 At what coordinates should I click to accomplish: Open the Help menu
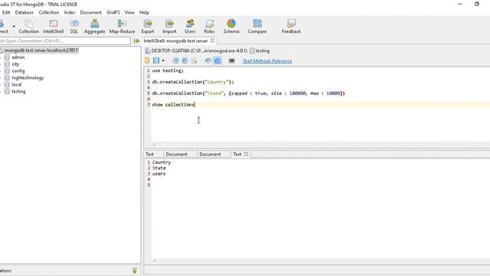point(144,12)
